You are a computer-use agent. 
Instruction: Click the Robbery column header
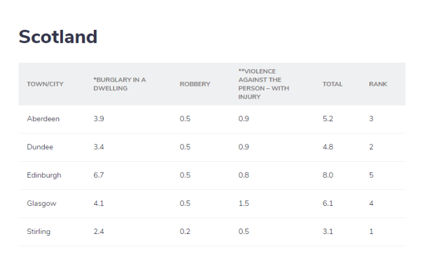(x=195, y=84)
